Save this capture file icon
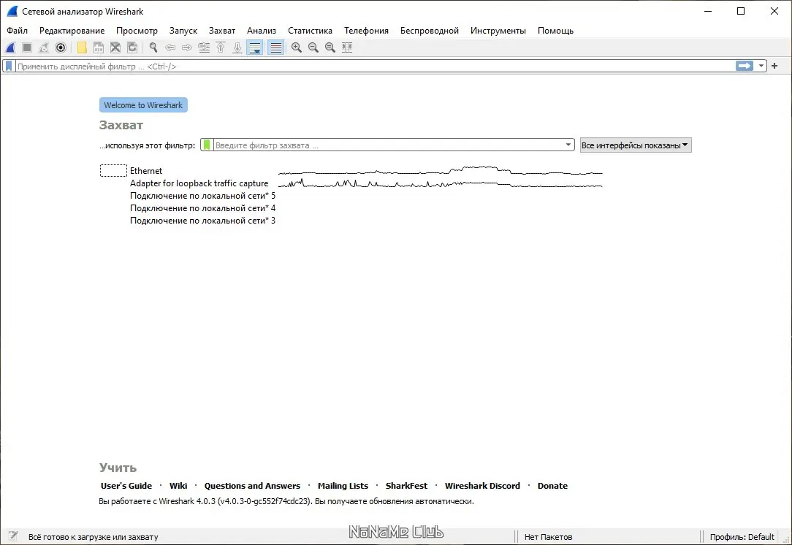The width and height of the screenshot is (792, 545). (99, 47)
